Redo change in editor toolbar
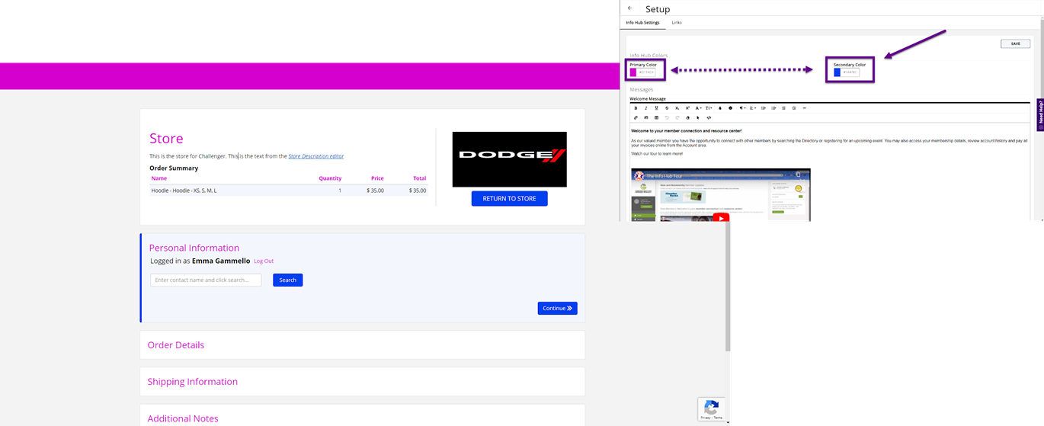 pyautogui.click(x=677, y=117)
